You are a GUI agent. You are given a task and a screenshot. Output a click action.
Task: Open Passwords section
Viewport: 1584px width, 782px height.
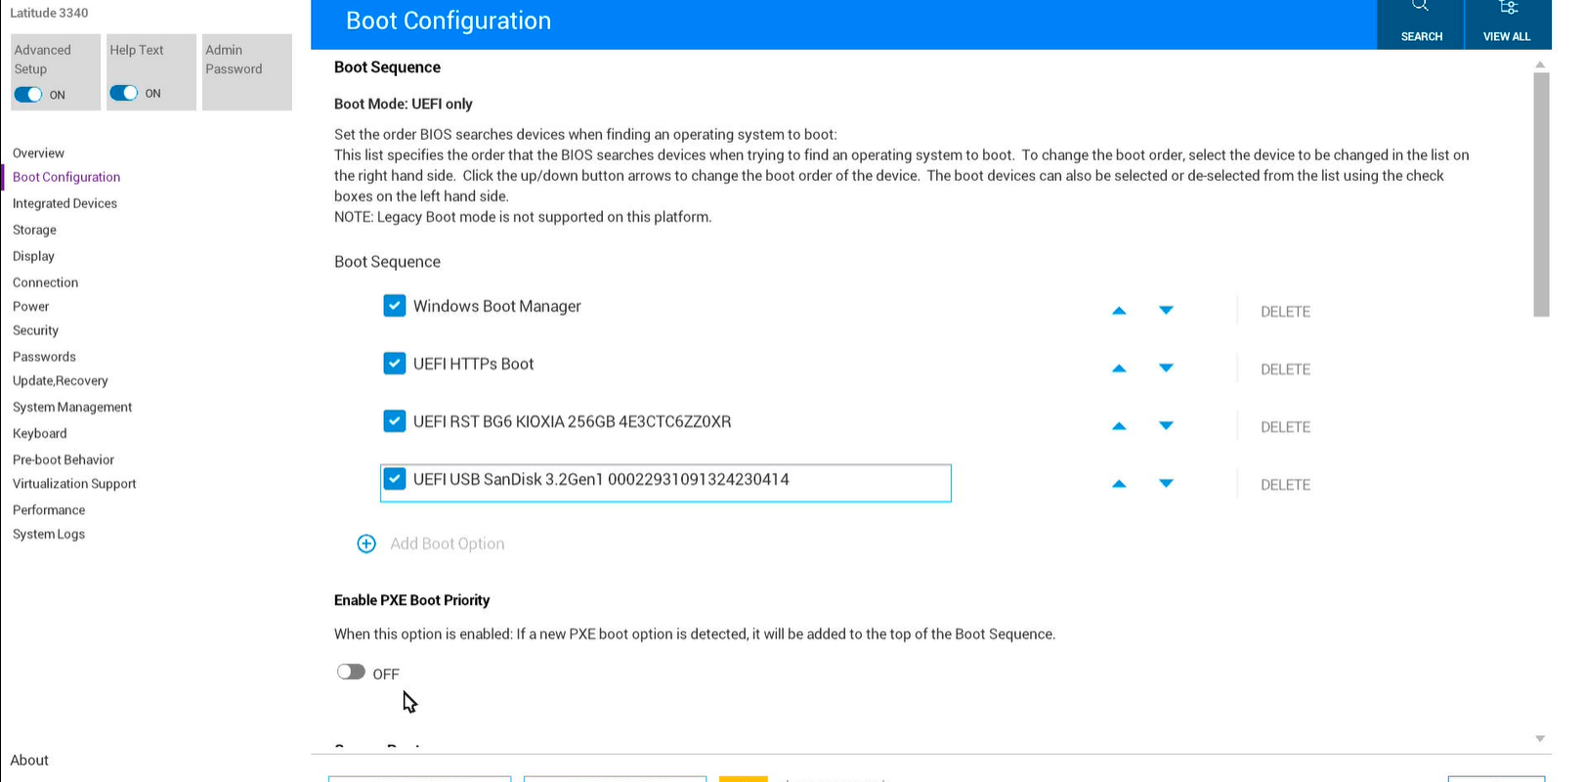[44, 357]
